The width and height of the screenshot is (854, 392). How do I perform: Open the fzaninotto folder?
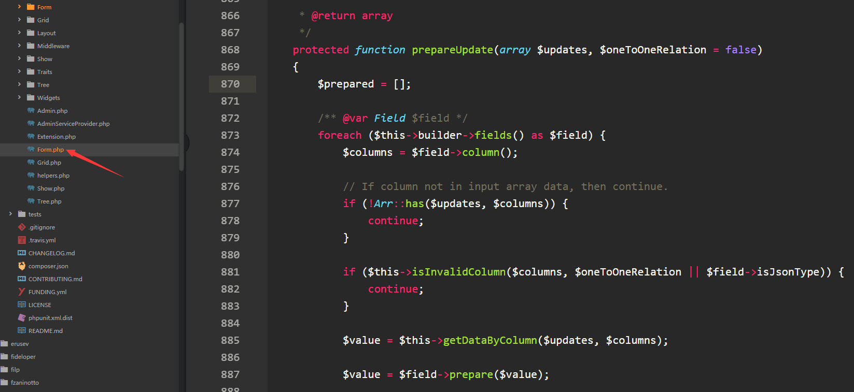(25, 383)
